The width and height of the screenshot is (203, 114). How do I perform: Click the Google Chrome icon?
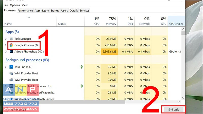pyautogui.click(x=11, y=45)
